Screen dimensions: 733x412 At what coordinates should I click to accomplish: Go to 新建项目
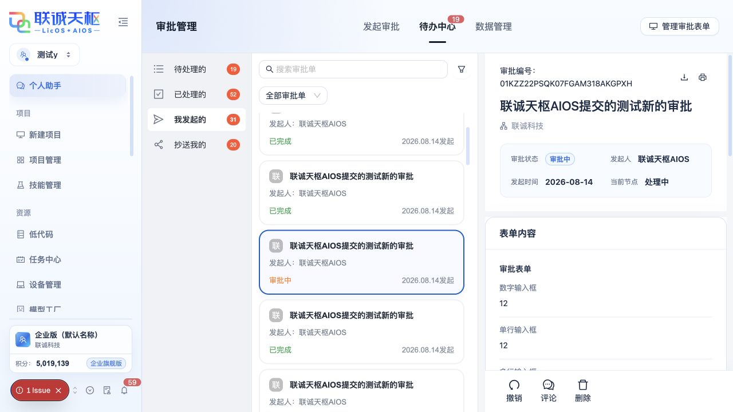68,135
